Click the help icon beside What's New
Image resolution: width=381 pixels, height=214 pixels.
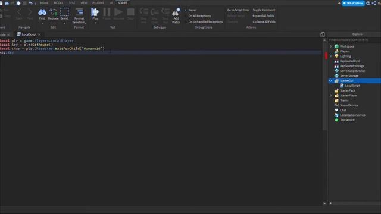click(368, 3)
